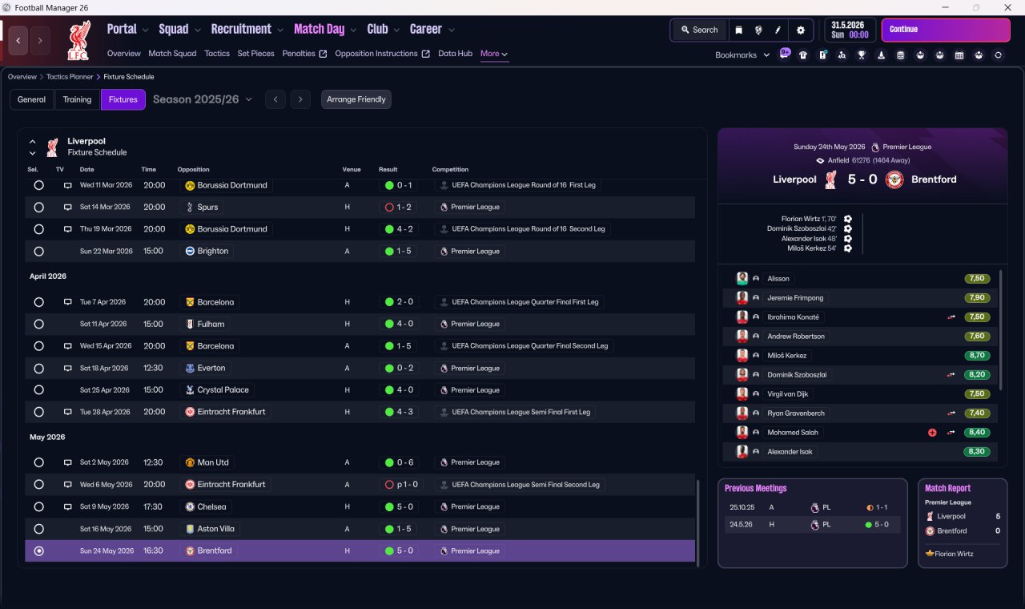1025x609 pixels.
Task: Click the training cone bookmark icon
Action: point(882,55)
